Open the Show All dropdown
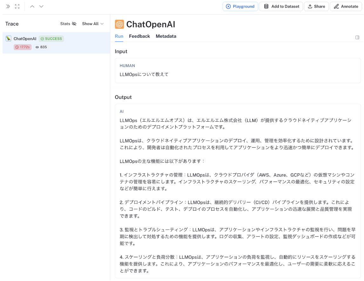364x281 pixels. (93, 24)
